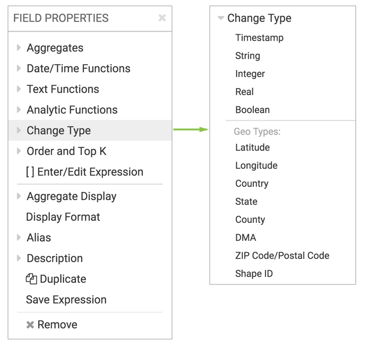This screenshot has height=346, width=369.
Task: Choose ZIP Code/Postal Code geo type
Action: click(282, 256)
